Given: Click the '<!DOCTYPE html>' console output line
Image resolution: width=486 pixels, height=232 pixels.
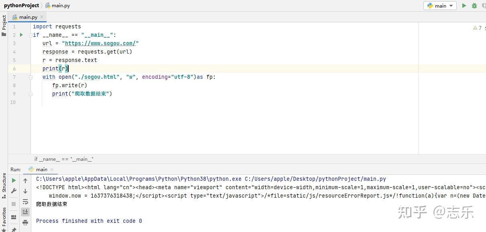Looking at the screenshot, I should 261,187.
